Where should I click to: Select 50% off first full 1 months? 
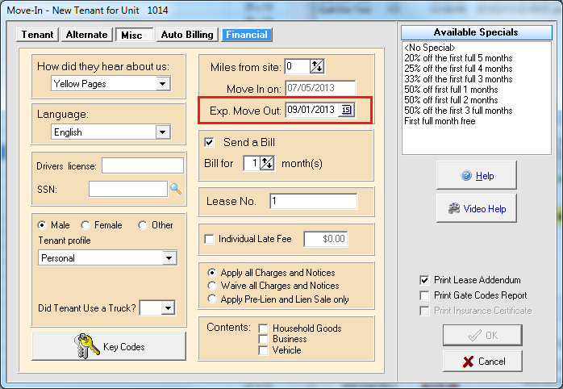click(451, 89)
